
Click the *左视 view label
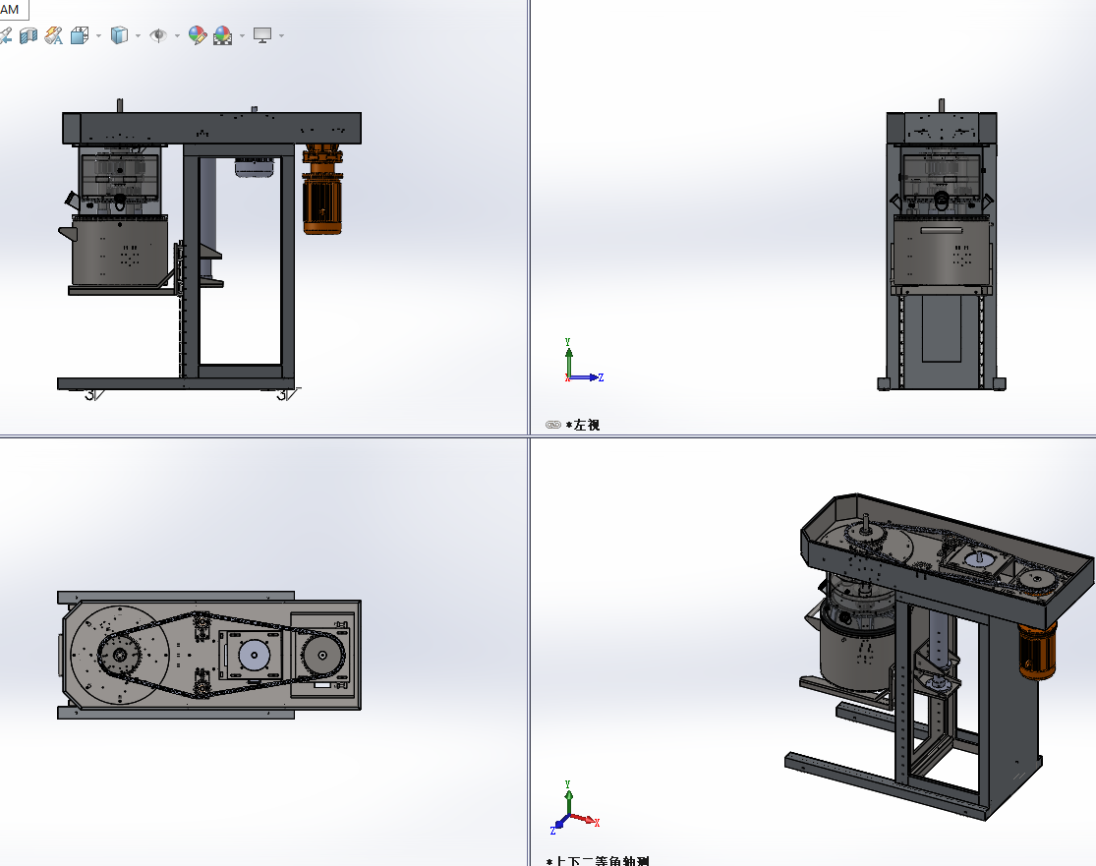point(583,425)
